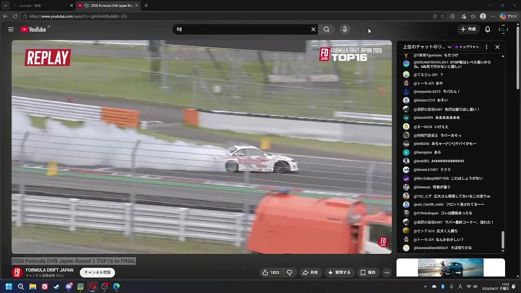Open FORMULA DRIFT JAPAN channel name
Image resolution: width=521 pixels, height=293 pixels.
[x=50, y=270]
